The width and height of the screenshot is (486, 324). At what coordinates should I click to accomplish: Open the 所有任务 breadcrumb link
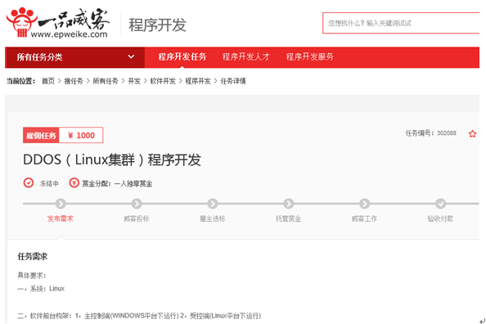coord(106,81)
